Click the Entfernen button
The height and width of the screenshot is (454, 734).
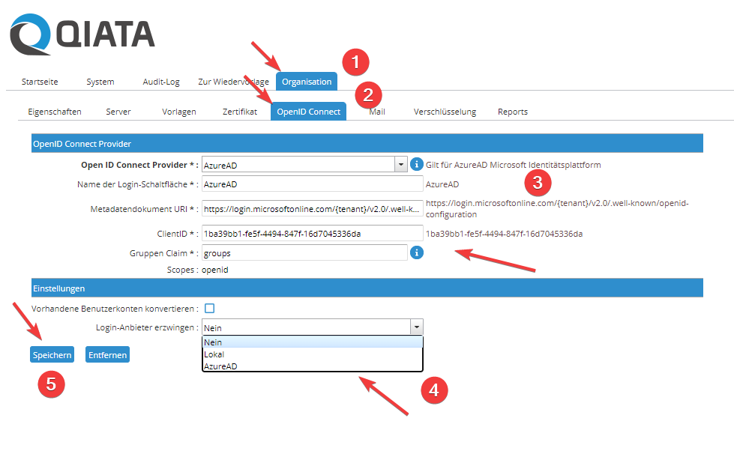(106, 354)
